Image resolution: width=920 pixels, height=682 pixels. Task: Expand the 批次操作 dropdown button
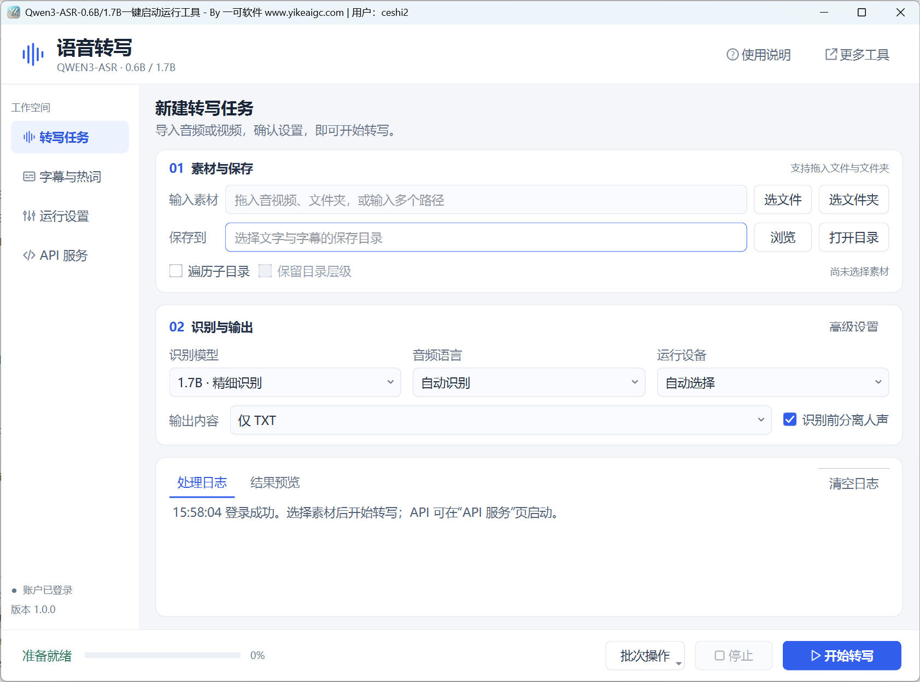645,655
